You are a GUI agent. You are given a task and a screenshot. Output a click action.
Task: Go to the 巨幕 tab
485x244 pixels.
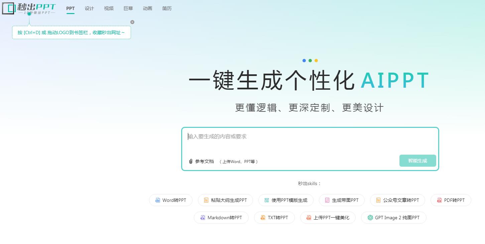(128, 8)
